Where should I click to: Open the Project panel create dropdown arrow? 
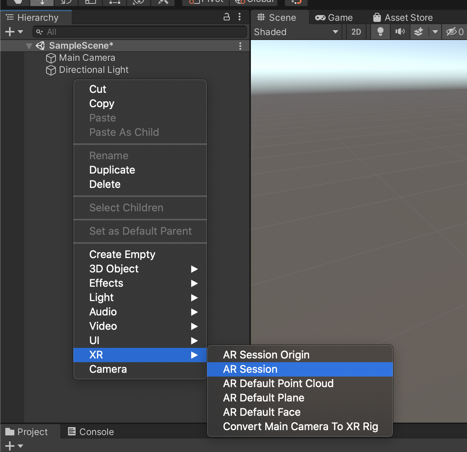(x=20, y=446)
